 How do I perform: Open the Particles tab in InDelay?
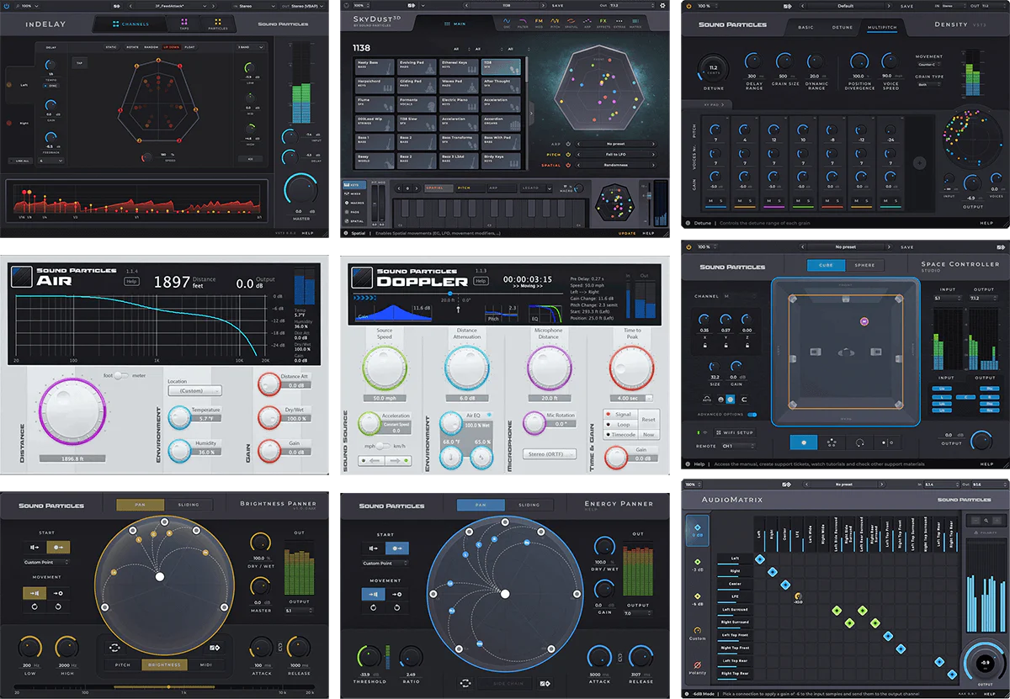tap(217, 24)
